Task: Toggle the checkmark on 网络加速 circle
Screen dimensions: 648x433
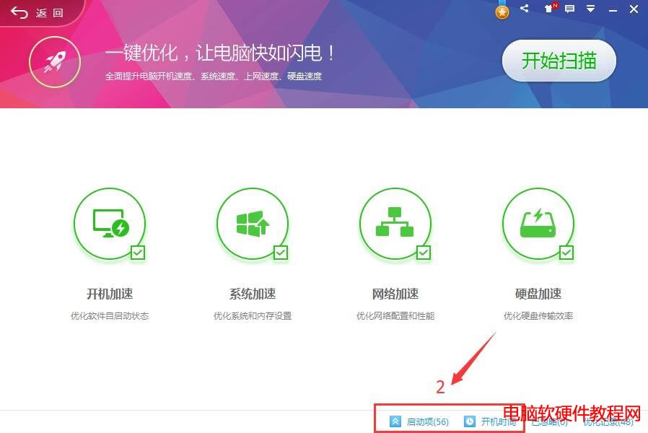Action: 422,252
